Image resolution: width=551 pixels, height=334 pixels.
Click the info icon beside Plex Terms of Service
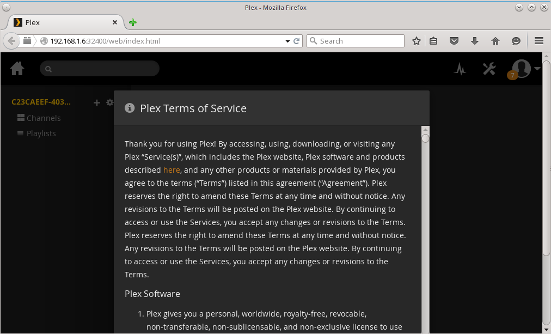[x=130, y=108]
